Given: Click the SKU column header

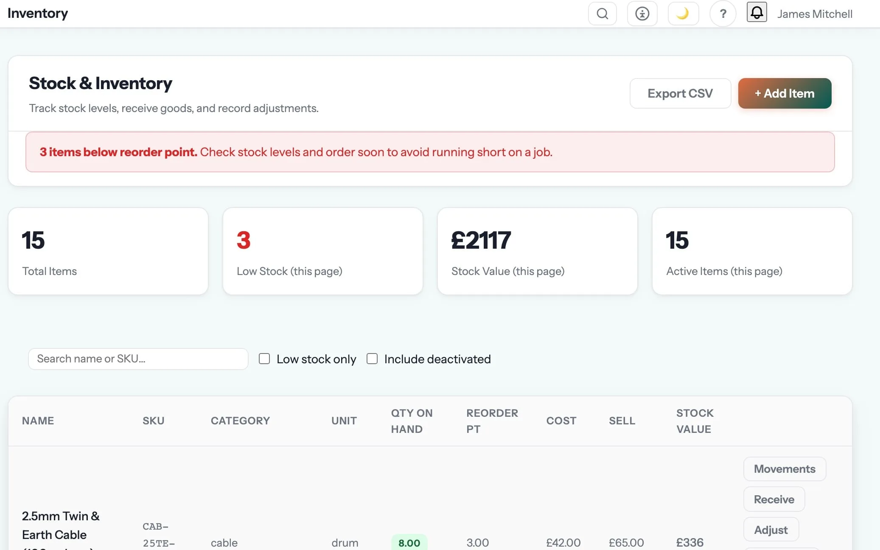Looking at the screenshot, I should 153,421.
